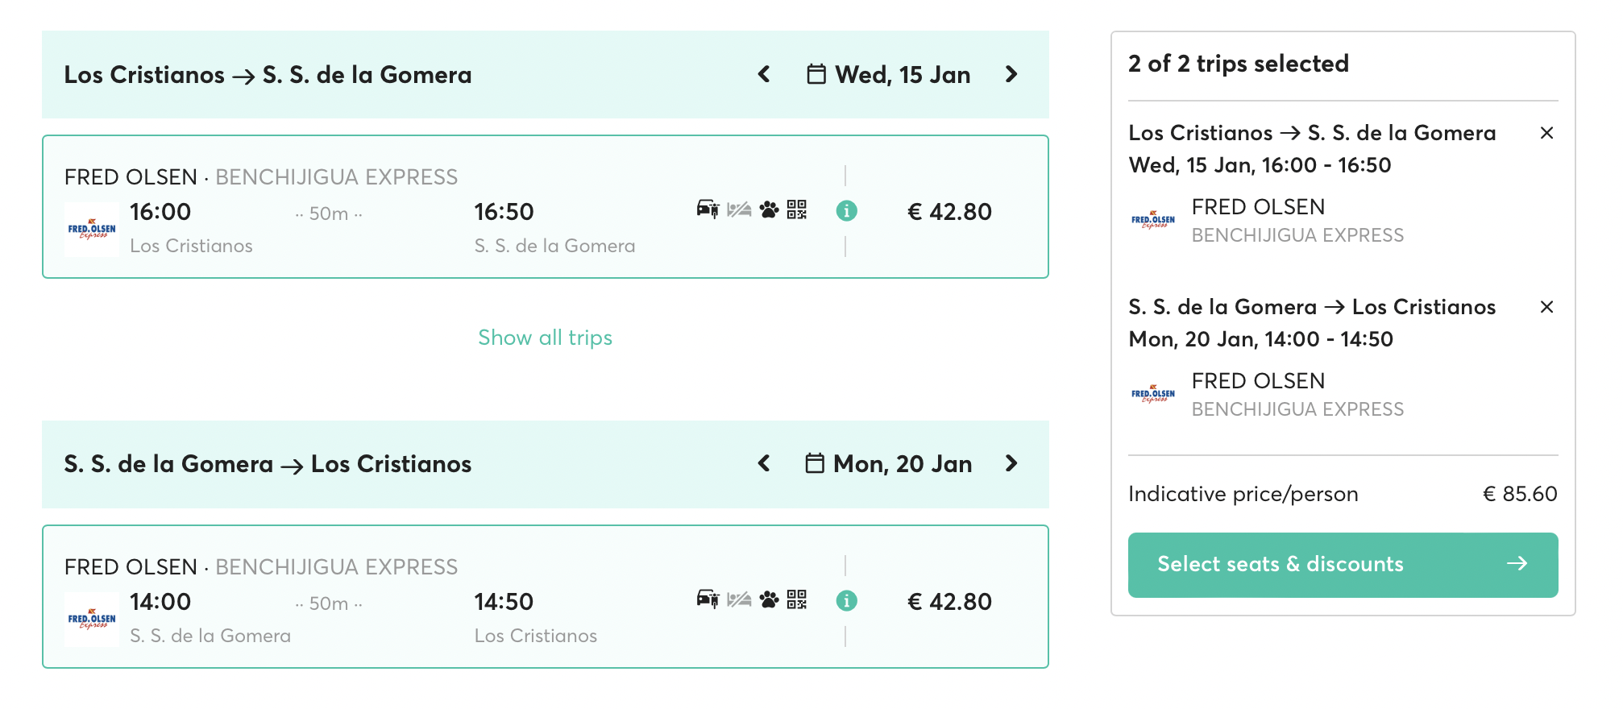
Task: Go to next day after Wed, 15 Jan
Action: click(1011, 75)
